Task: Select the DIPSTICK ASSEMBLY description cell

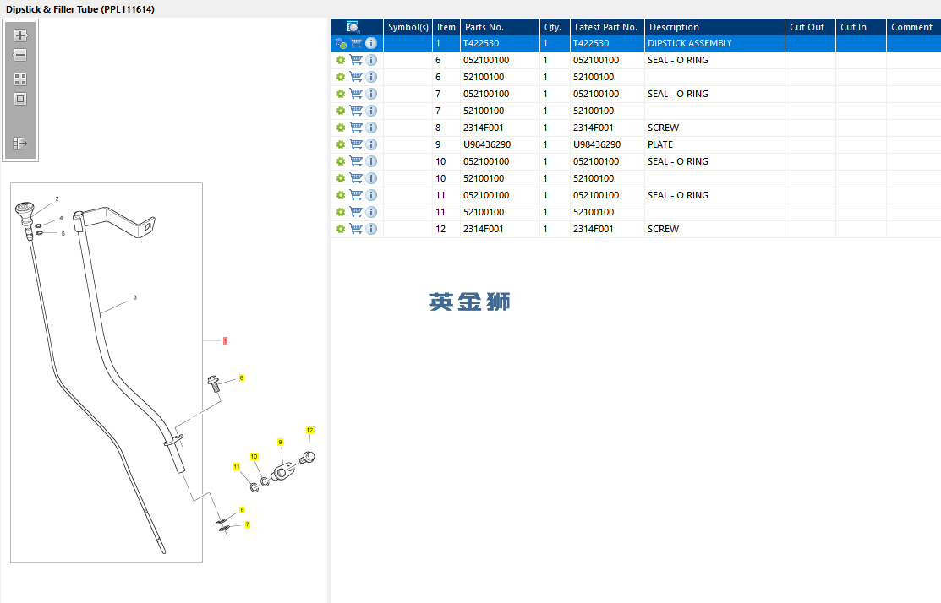Action: [x=714, y=43]
